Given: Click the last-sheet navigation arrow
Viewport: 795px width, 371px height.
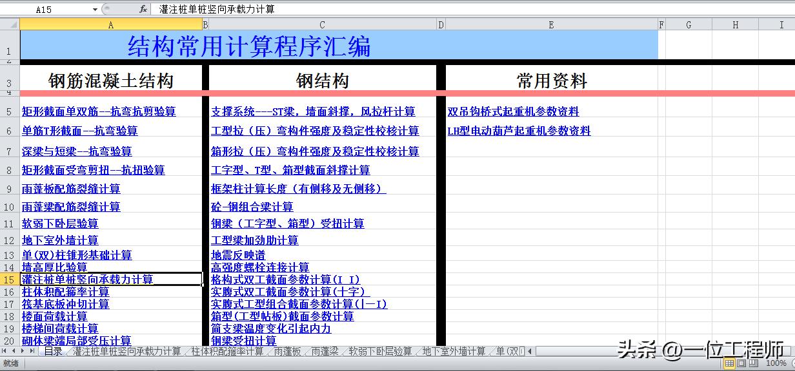Looking at the screenshot, I should 32,352.
